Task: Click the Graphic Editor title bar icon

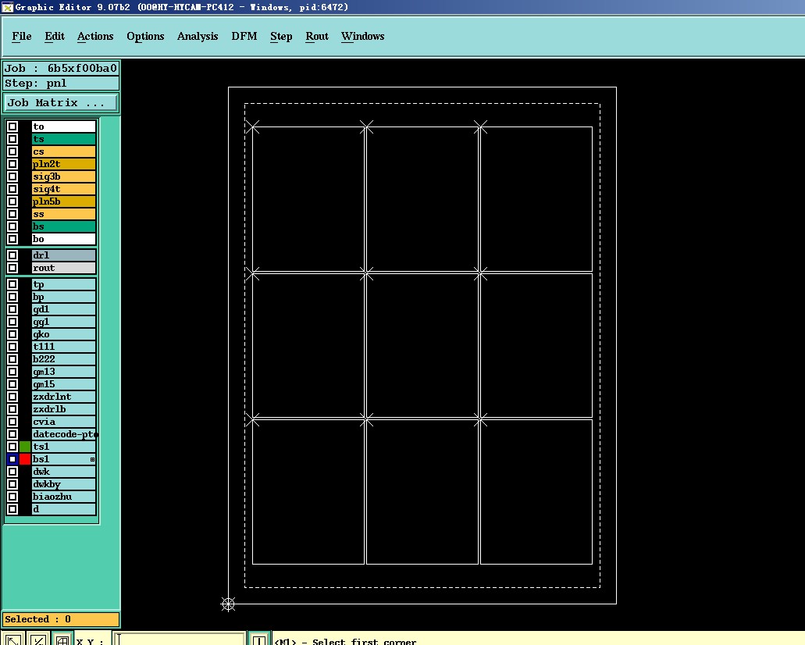Action: (7, 7)
